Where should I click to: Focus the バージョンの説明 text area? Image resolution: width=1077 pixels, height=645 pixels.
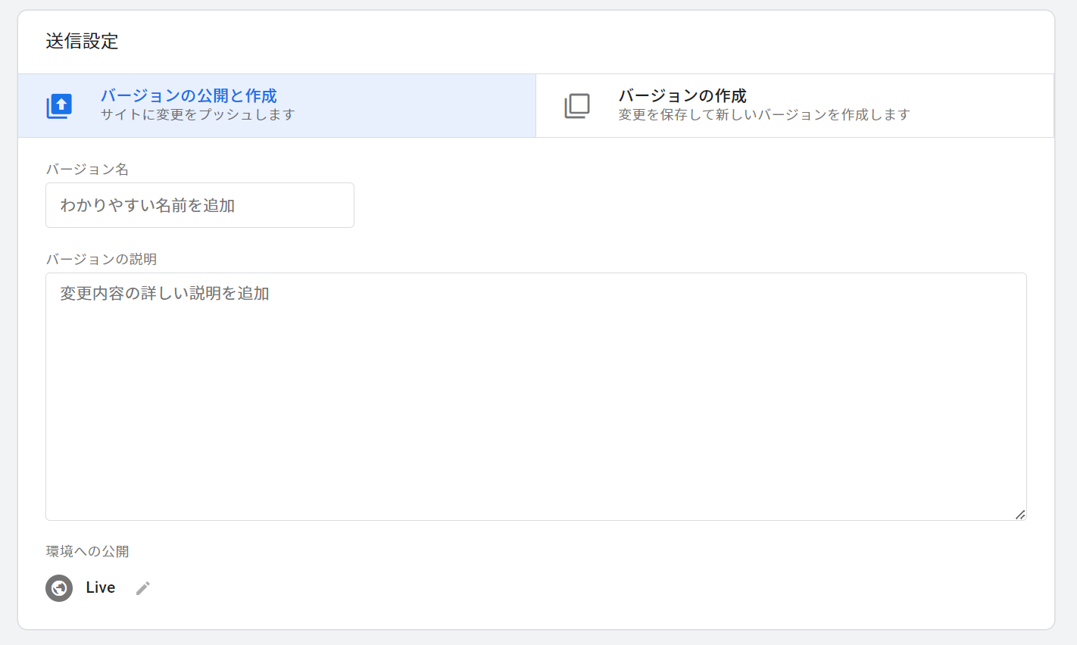(536, 397)
